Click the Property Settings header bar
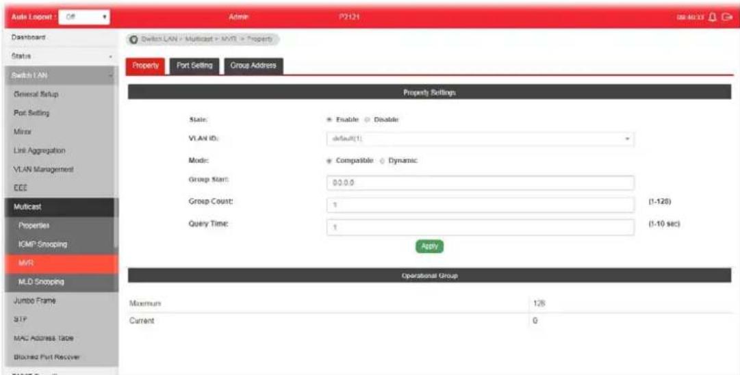Image resolution: width=740 pixels, height=375 pixels. (x=429, y=92)
